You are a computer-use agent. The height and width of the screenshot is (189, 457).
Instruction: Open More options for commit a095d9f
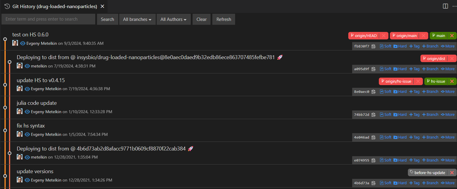tap(448, 69)
